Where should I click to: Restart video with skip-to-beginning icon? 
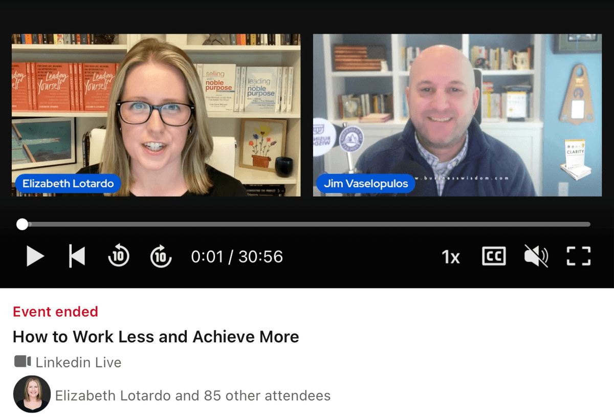(x=77, y=256)
